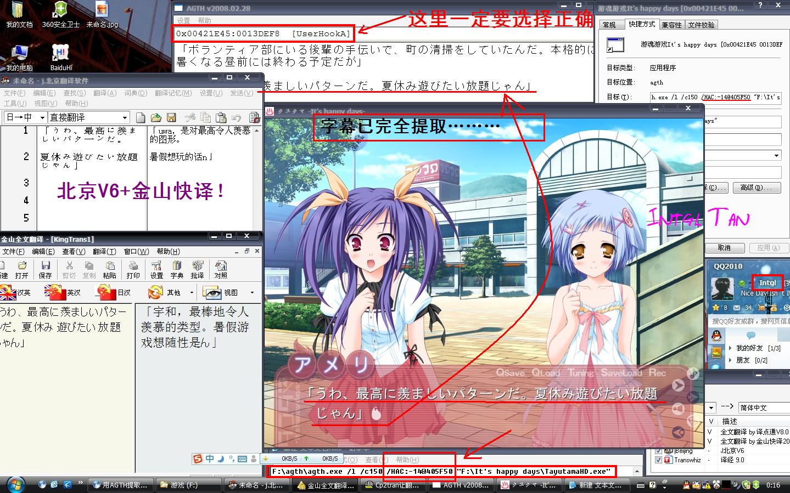Click the Open folder icon in J北京 toolbar
This screenshot has height=493, width=790.
[x=156, y=117]
